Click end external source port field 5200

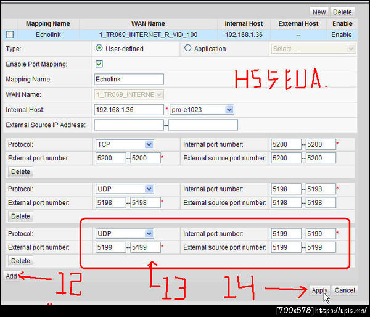coord(321,158)
